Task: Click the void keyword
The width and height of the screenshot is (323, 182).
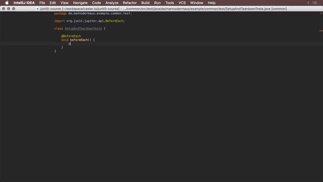Action: point(65,40)
